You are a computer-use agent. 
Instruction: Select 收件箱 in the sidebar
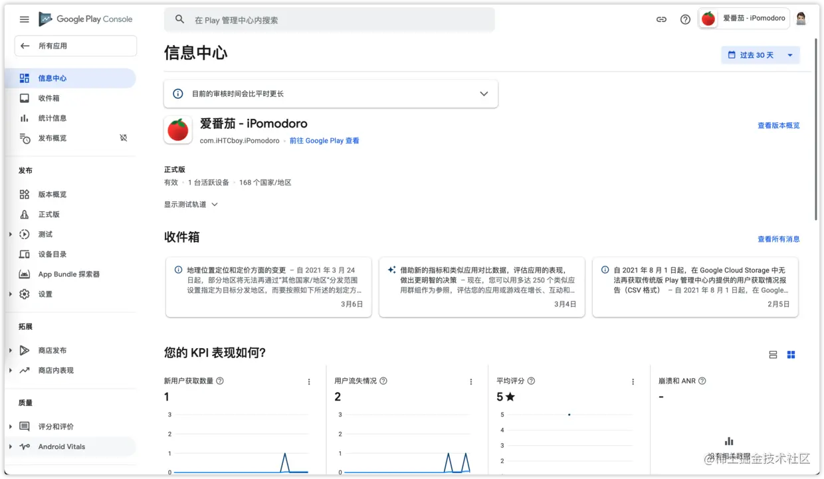pyautogui.click(x=71, y=98)
